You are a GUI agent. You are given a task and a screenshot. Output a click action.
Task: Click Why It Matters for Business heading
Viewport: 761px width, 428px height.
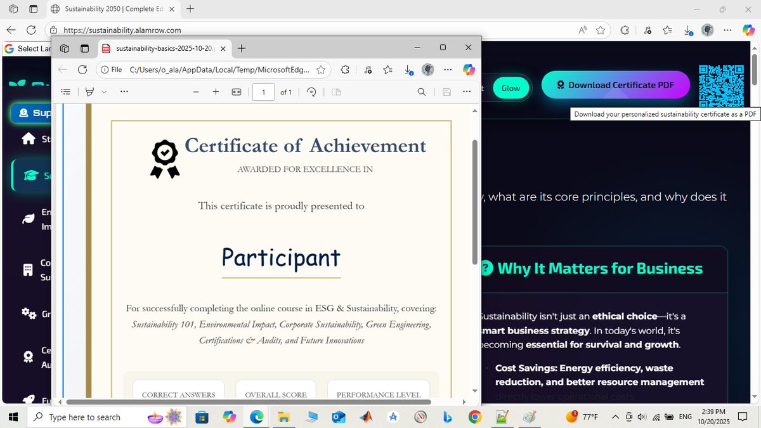click(x=599, y=268)
